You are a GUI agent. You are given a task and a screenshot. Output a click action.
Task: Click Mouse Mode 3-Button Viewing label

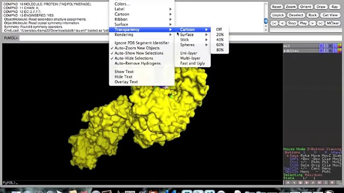[x=312, y=149]
